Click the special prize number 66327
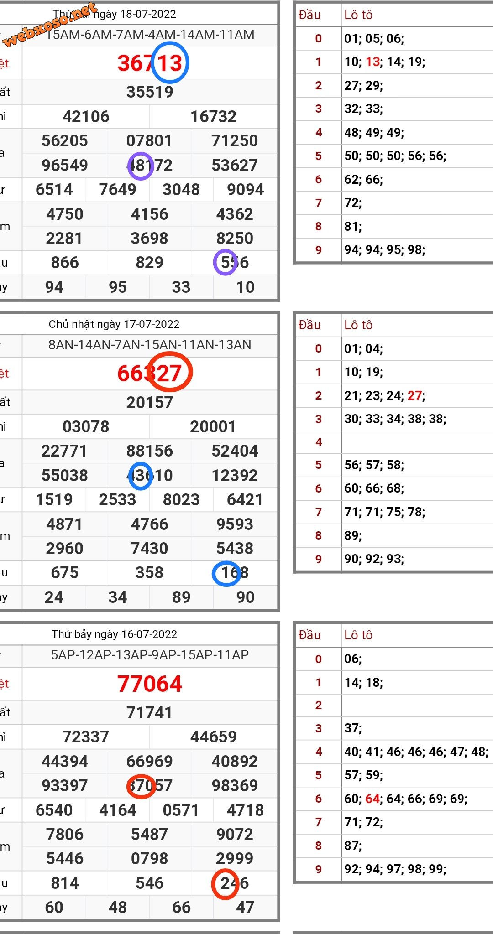Viewport: 493px width, 934px height. coord(150,374)
